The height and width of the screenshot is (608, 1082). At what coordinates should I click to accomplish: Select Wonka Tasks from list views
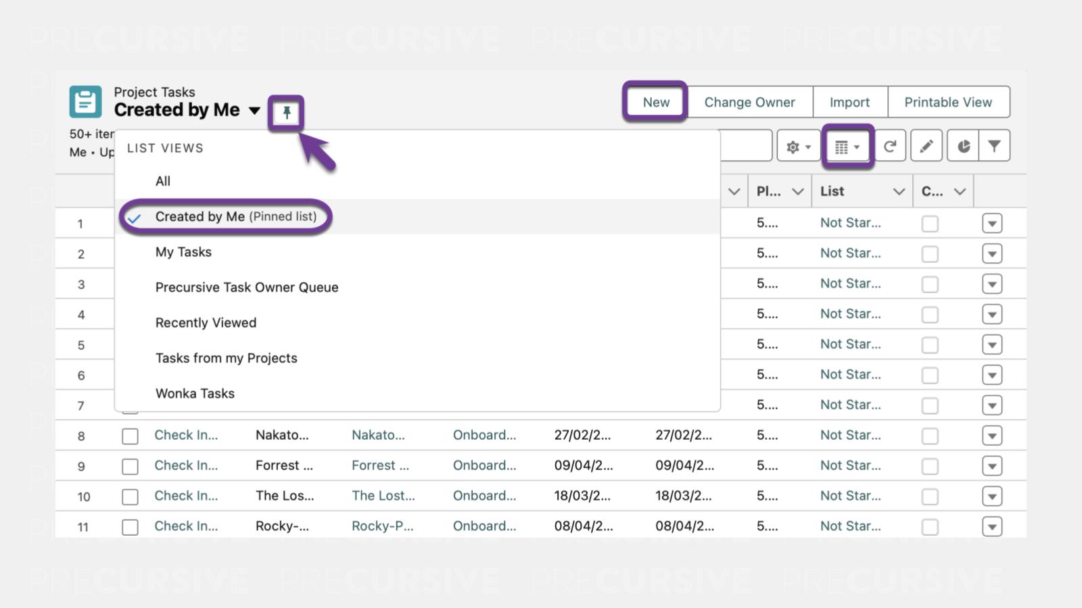click(195, 394)
